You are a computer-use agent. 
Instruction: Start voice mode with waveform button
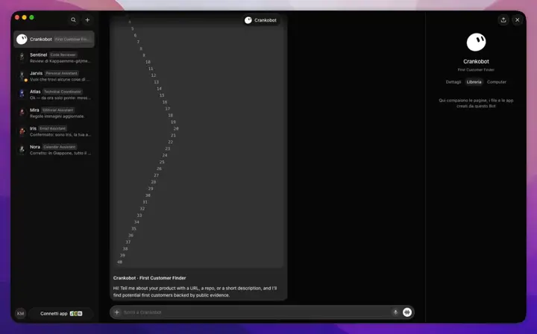point(407,312)
